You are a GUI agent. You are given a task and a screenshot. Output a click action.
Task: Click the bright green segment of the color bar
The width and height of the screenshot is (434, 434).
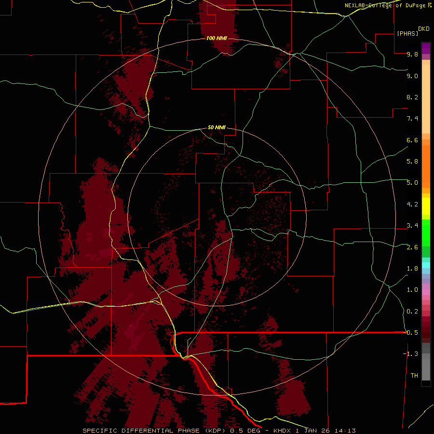tap(426, 232)
